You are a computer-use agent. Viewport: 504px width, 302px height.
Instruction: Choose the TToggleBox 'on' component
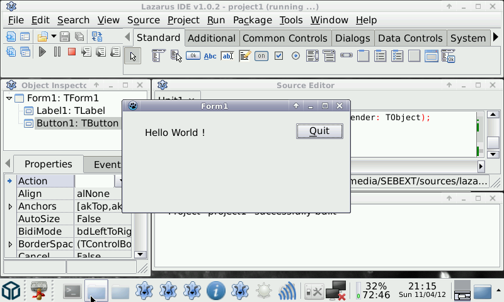(x=261, y=57)
